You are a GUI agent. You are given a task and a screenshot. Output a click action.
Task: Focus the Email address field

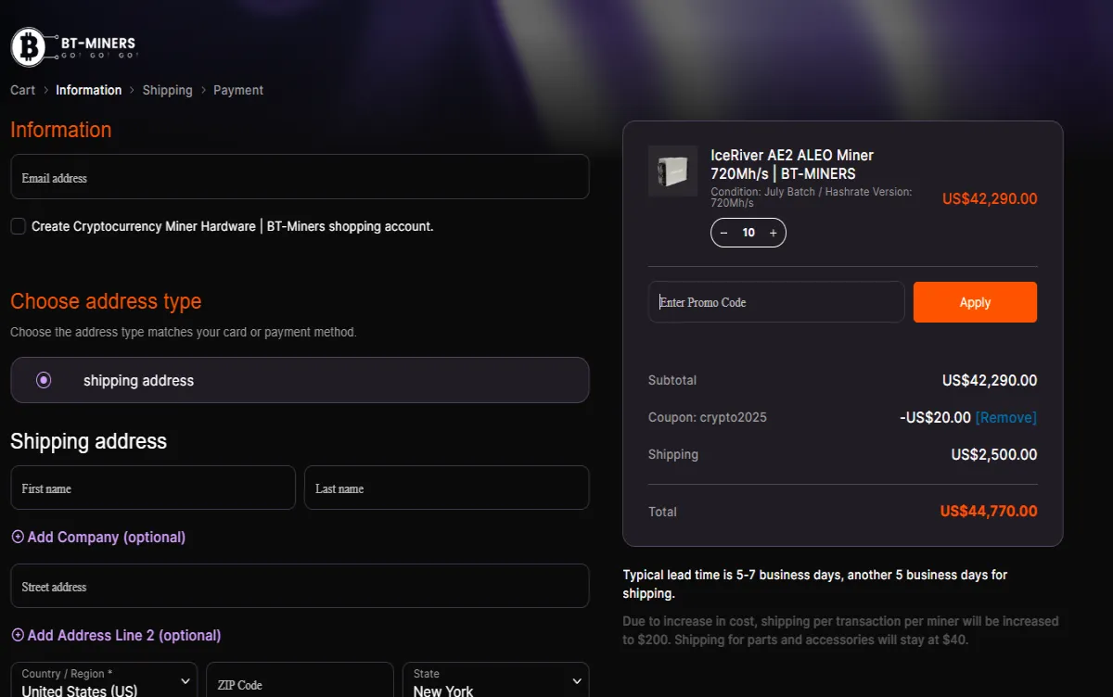pyautogui.click(x=300, y=177)
